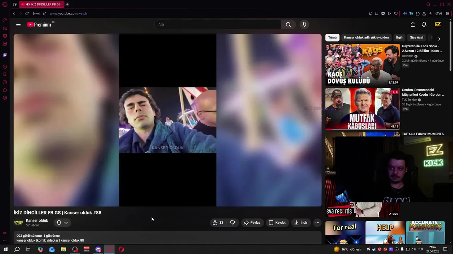Click the 'For real' shorts thumbnail
This screenshot has width=453, height=254.
345,232
